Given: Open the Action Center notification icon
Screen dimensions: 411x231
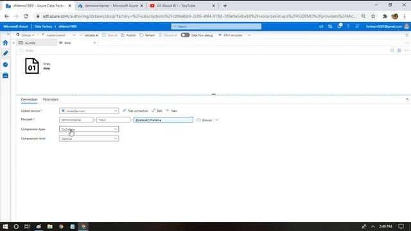Looking at the screenshot, I should coord(401,227).
